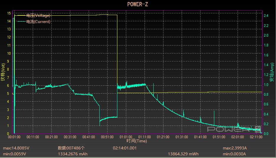Click the POWER-Z chart title
This screenshot has height=158, width=276.
pos(137,4)
